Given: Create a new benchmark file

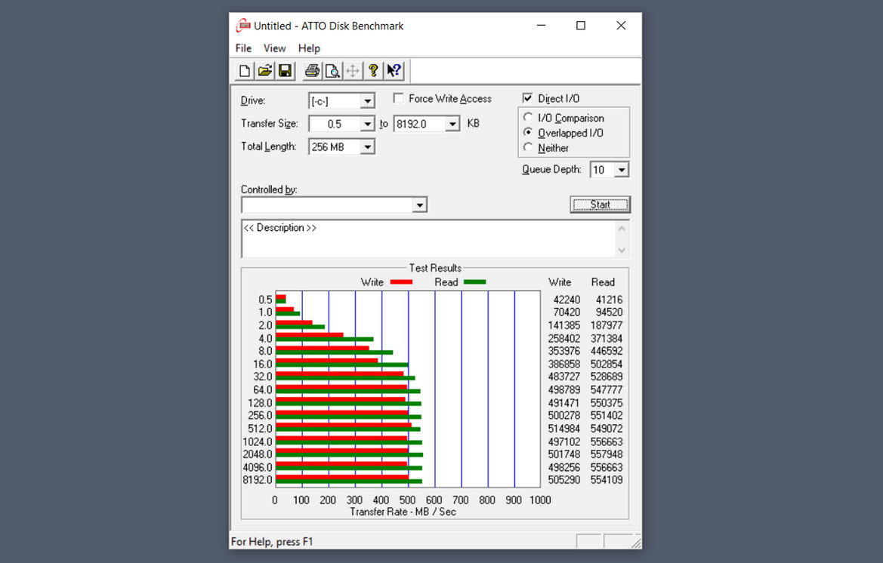Looking at the screenshot, I should click(x=245, y=71).
